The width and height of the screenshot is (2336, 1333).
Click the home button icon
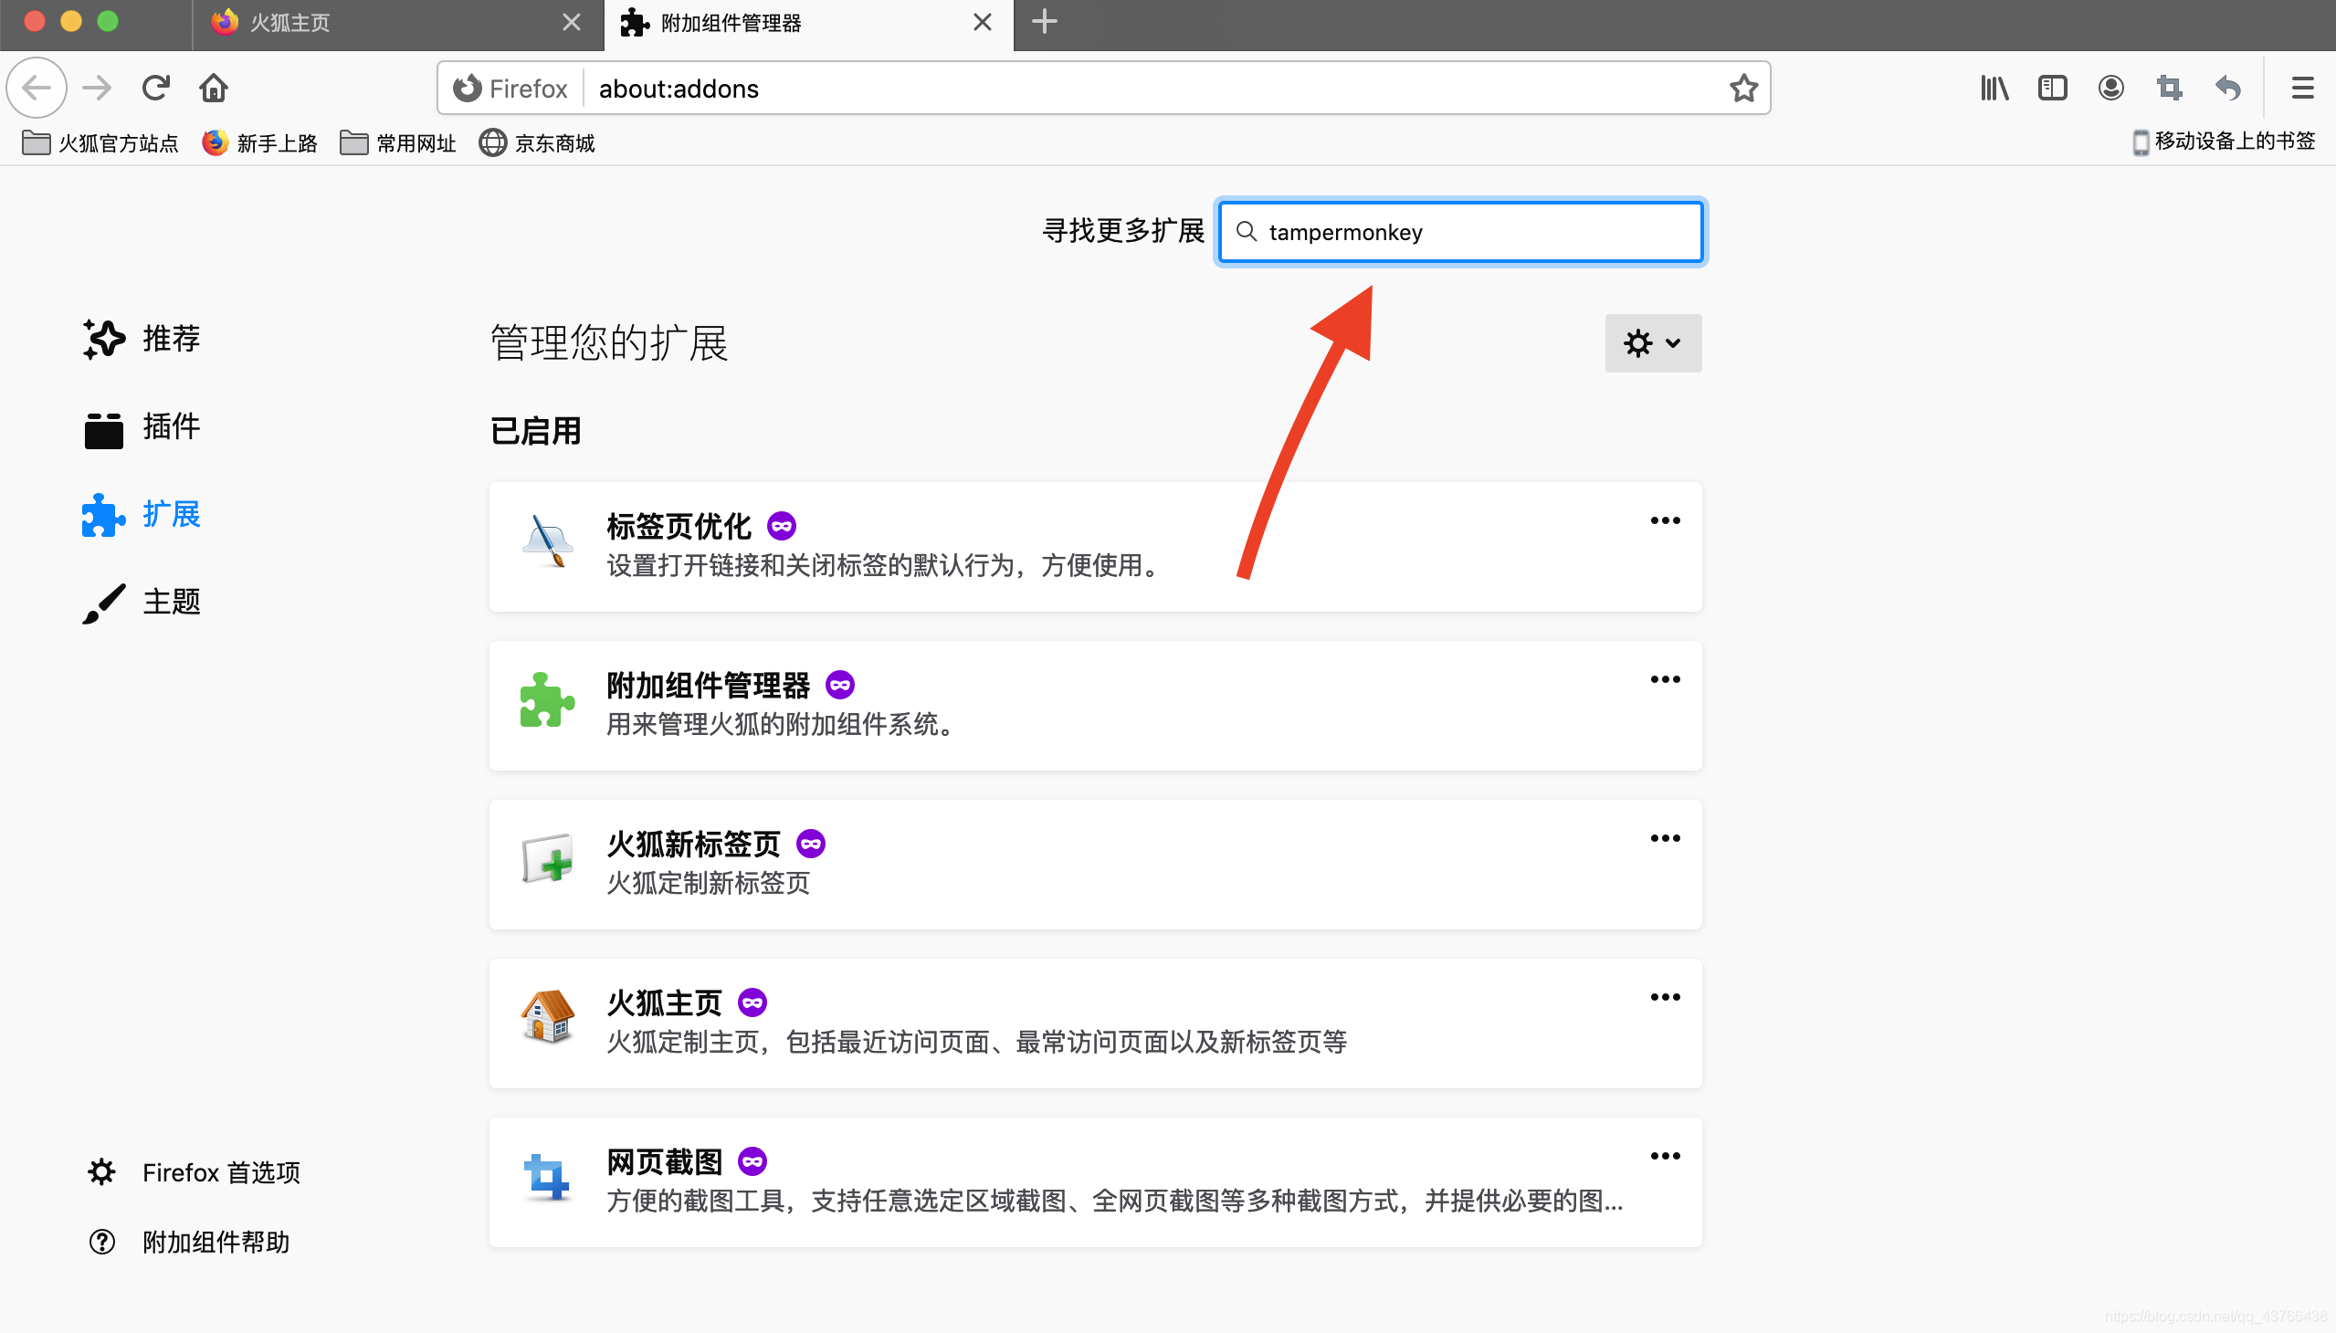click(x=214, y=88)
